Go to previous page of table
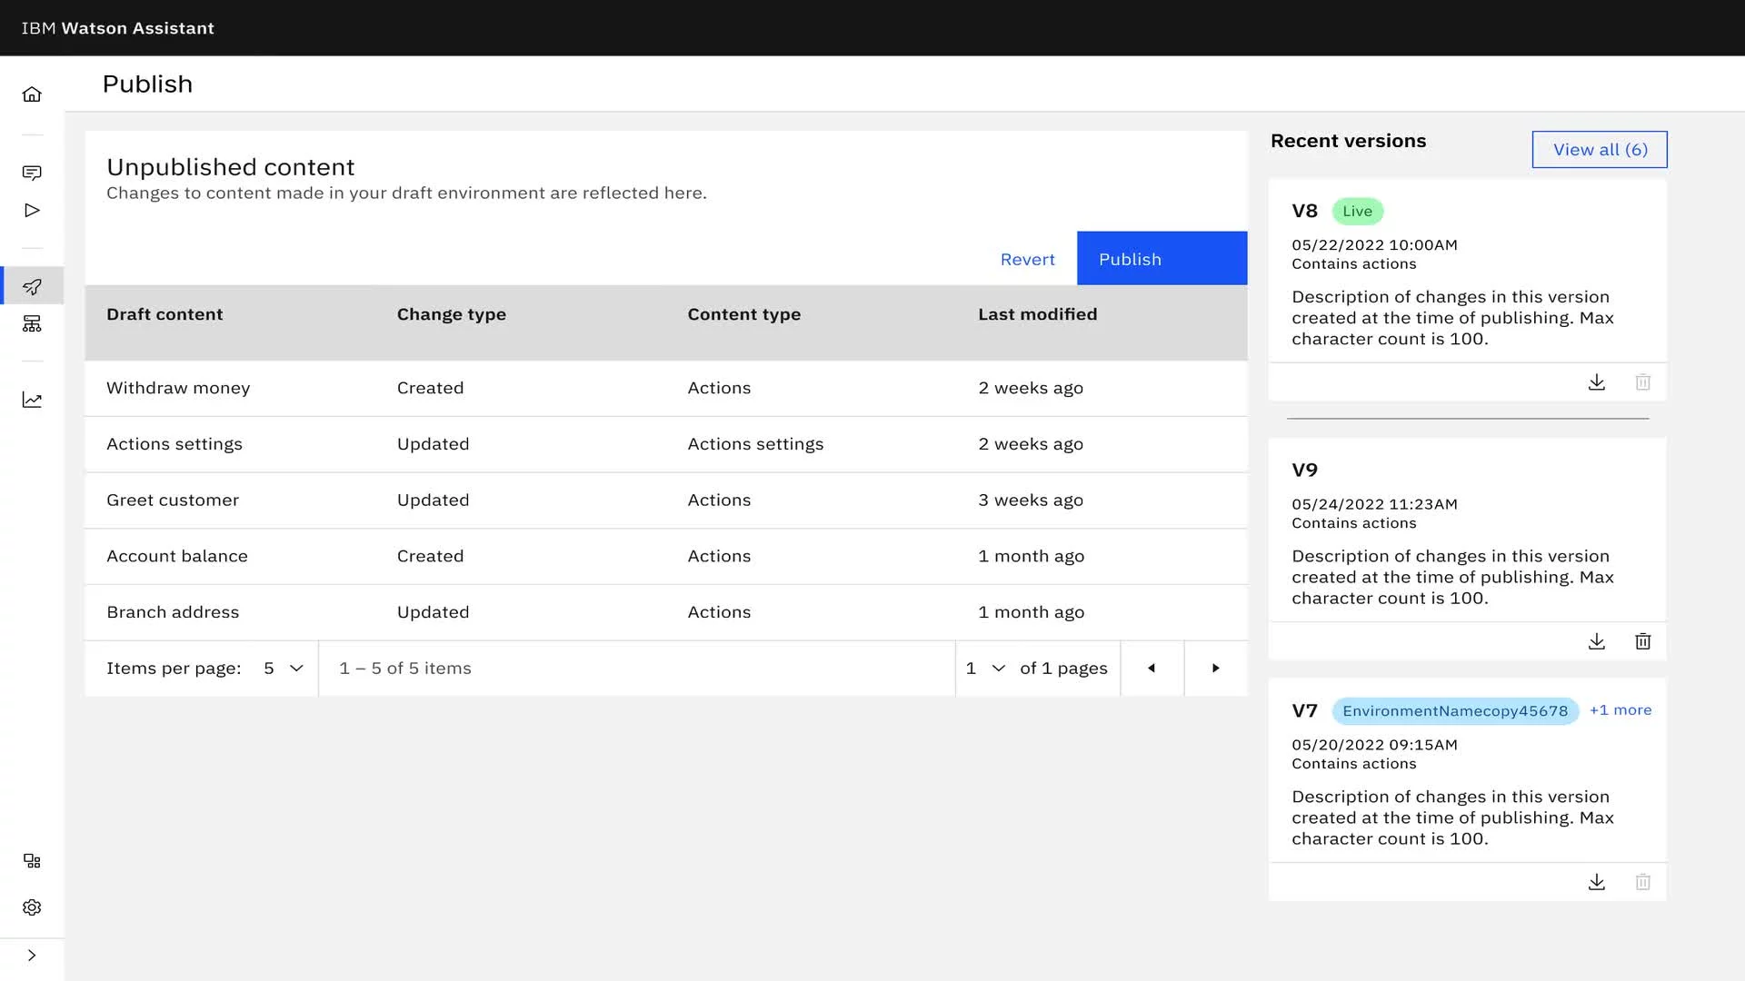Viewport: 1745px width, 981px height. click(x=1152, y=669)
